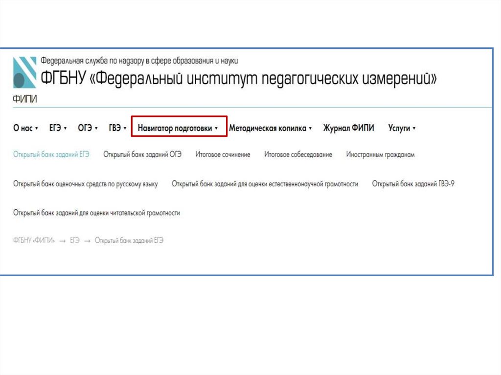Open bank of Russian language assessment tools

tap(85, 184)
